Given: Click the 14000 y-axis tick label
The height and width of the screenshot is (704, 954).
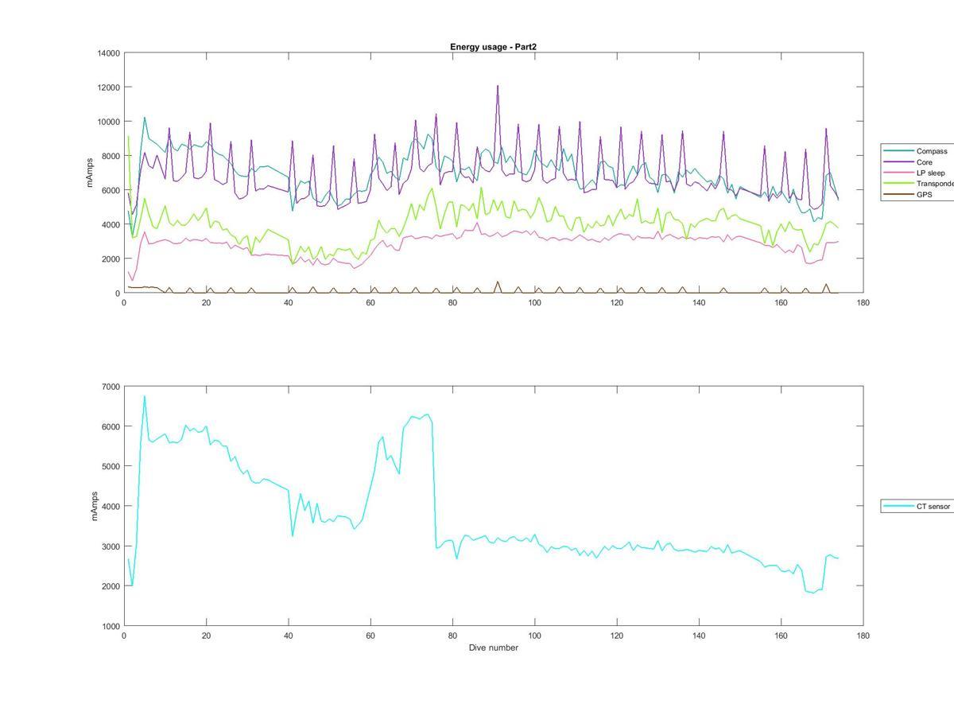Looking at the screenshot, I should pyautogui.click(x=107, y=53).
